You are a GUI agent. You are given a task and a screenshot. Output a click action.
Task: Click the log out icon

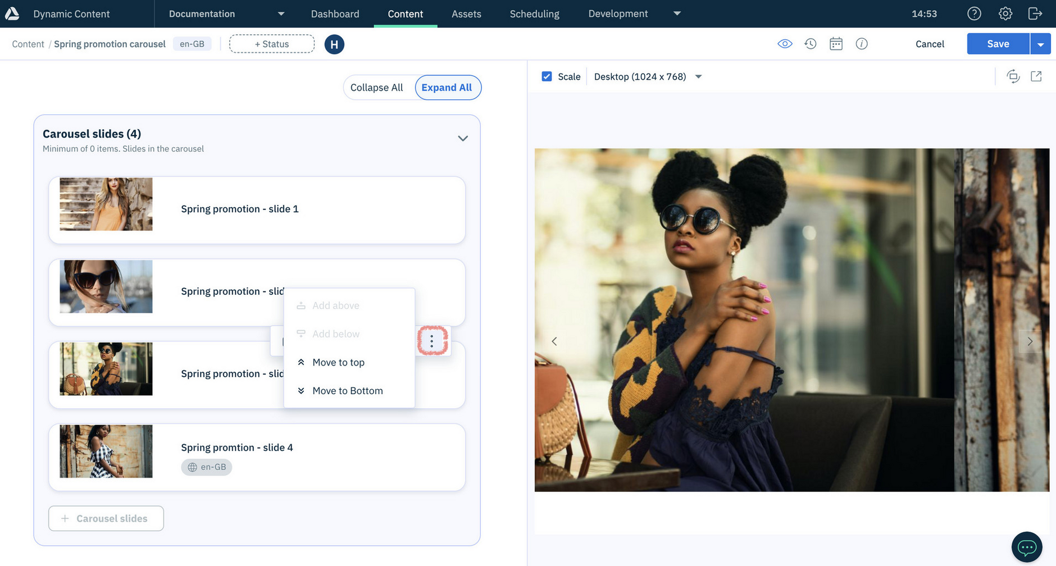pyautogui.click(x=1035, y=13)
